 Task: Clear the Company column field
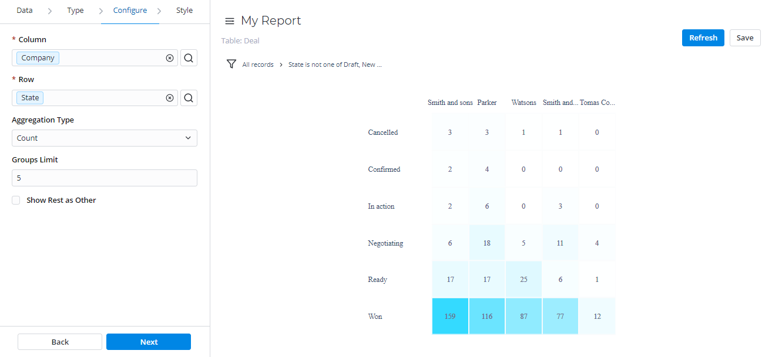click(170, 58)
